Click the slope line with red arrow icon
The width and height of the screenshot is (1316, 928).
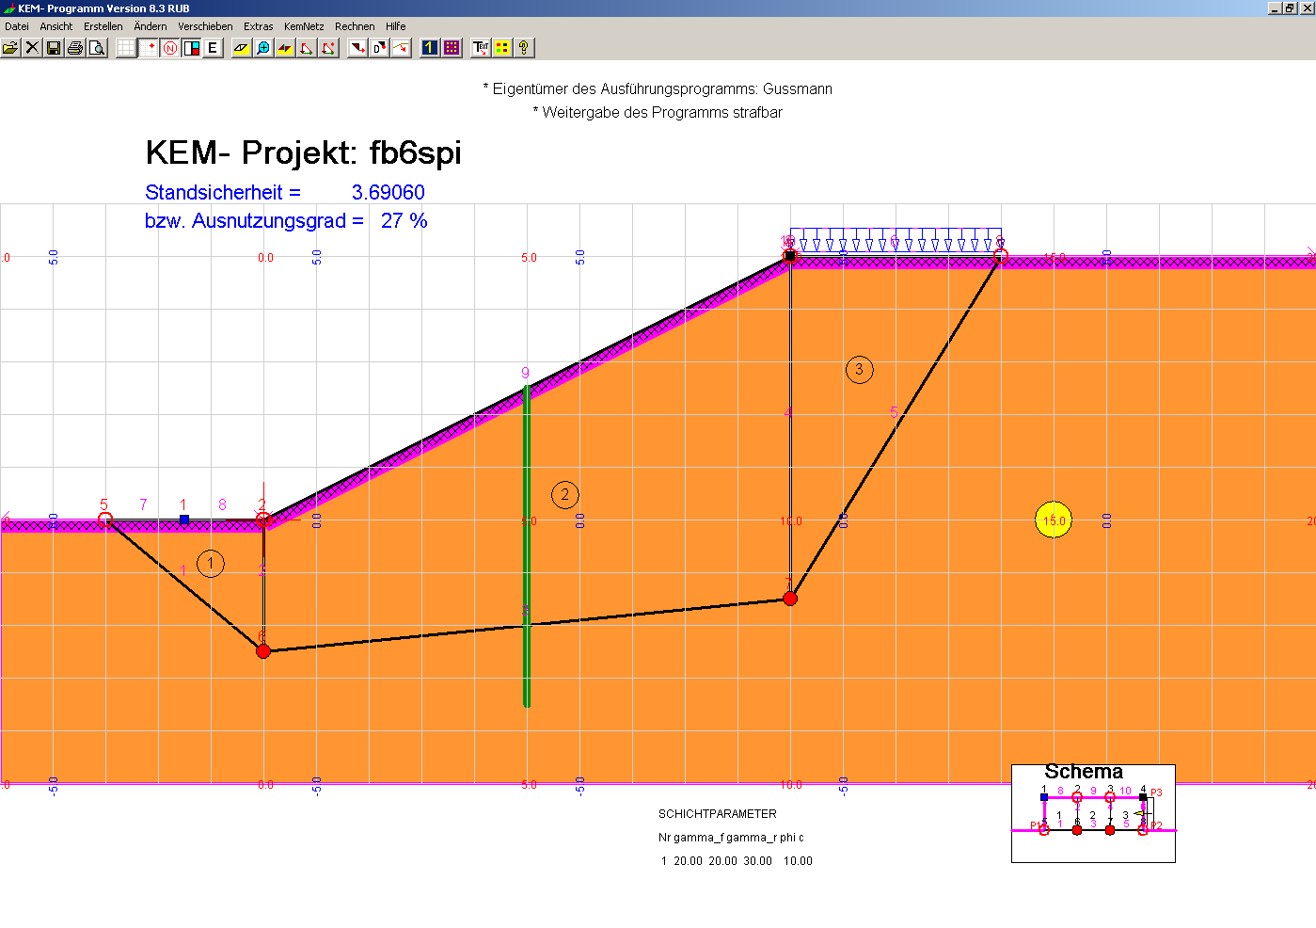[x=401, y=47]
